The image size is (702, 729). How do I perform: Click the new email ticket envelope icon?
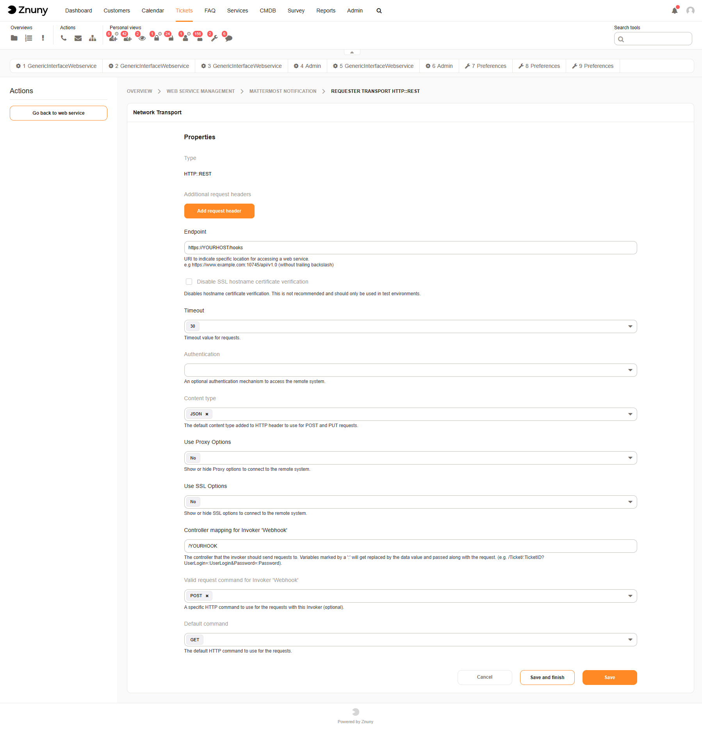[x=78, y=38]
